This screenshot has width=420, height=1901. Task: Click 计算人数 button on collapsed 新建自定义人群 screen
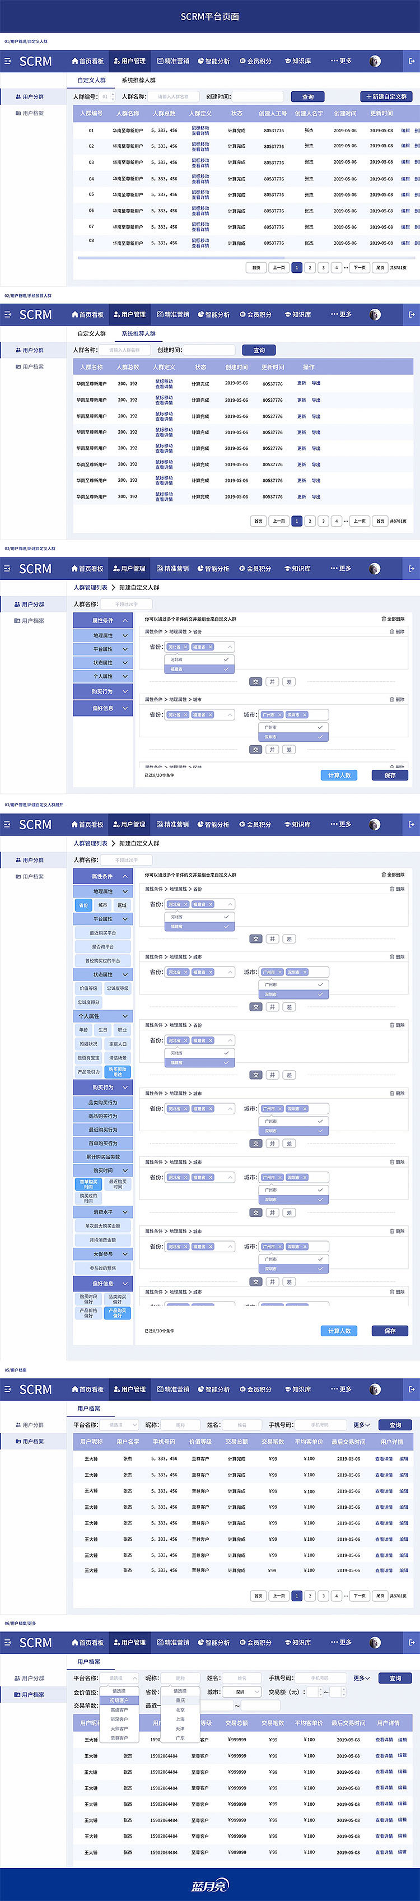point(339,775)
